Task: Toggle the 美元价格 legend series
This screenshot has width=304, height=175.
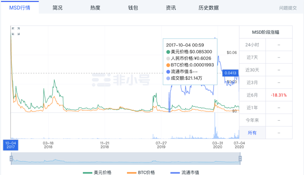Action: click(x=97, y=172)
